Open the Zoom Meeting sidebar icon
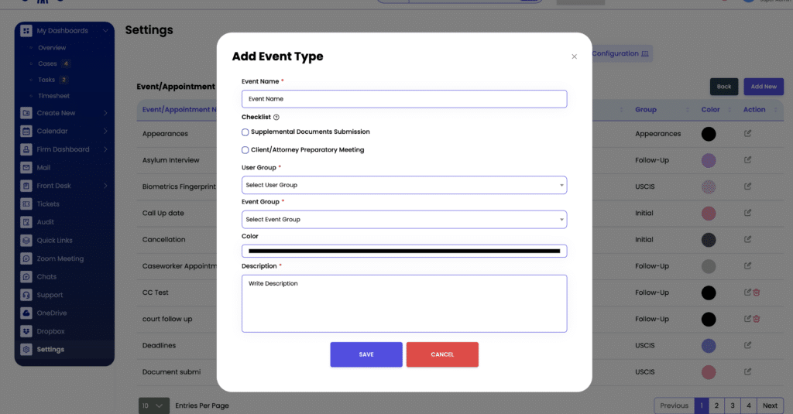 [27, 258]
